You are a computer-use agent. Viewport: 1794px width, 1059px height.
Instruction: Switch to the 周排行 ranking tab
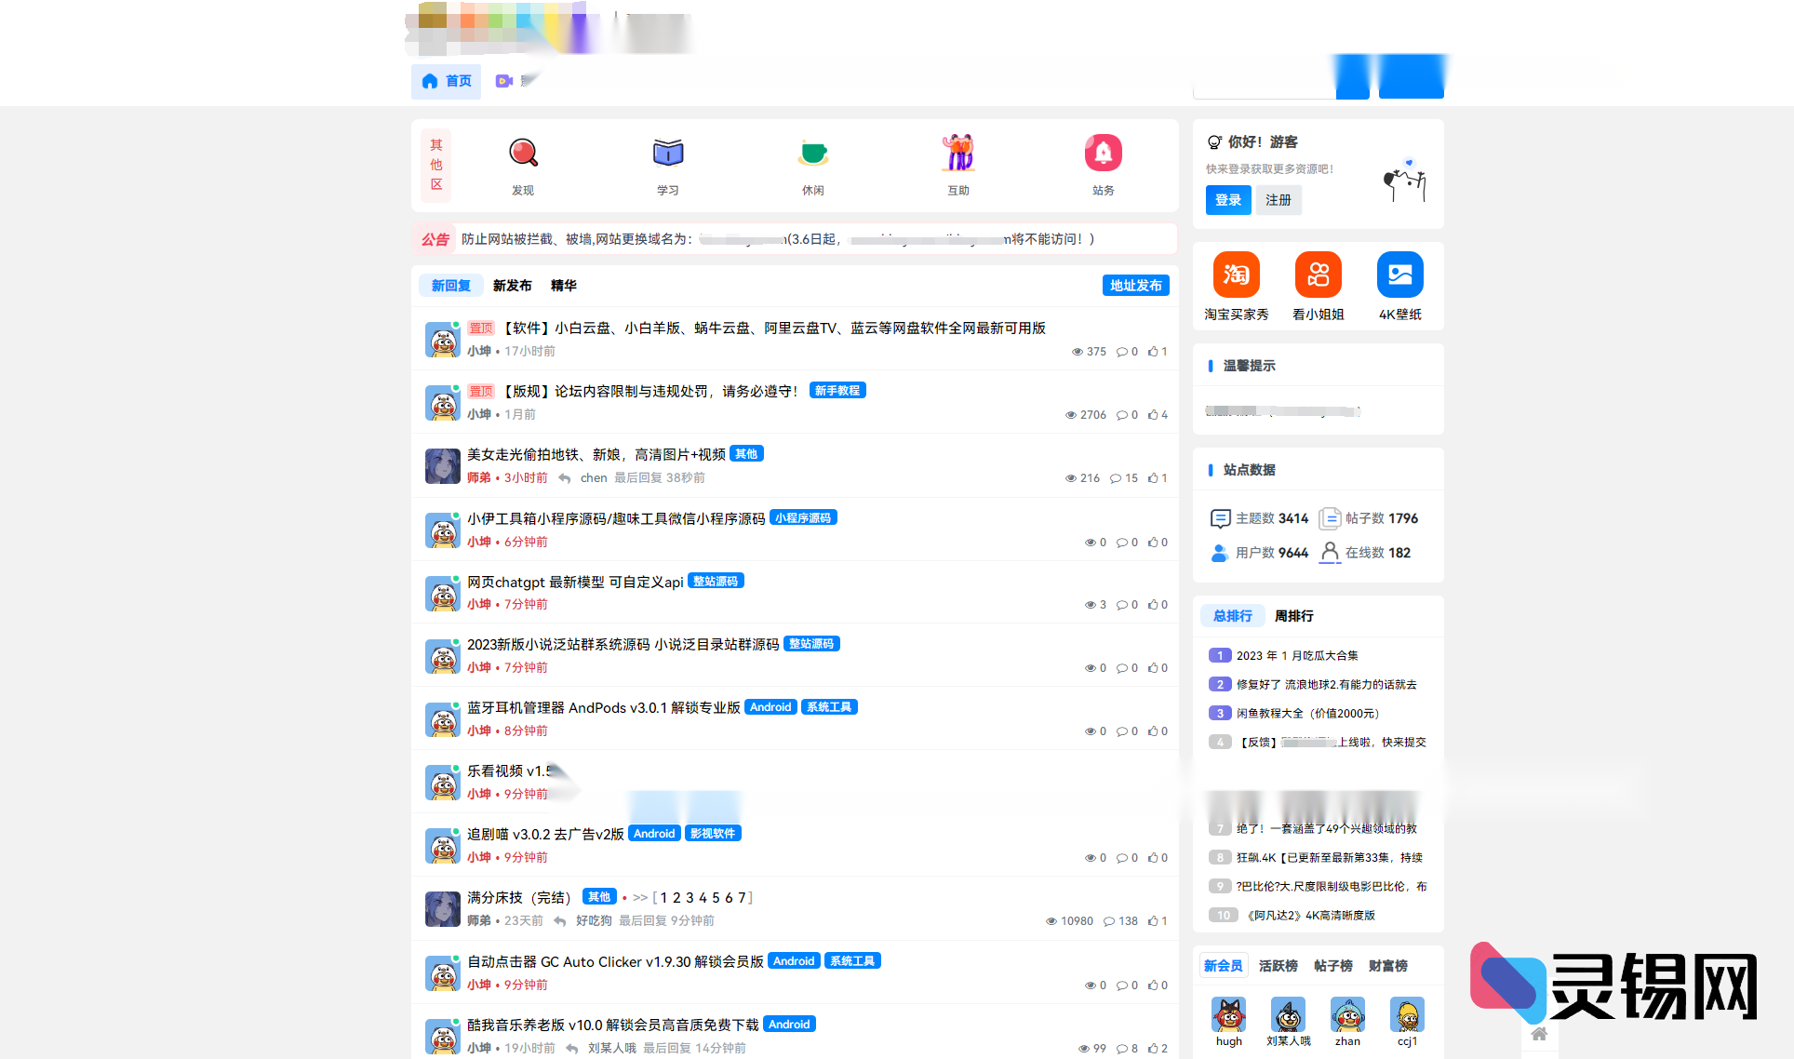click(1294, 616)
